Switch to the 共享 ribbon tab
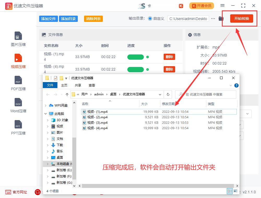This screenshot has width=261, height=198. coord(78,85)
